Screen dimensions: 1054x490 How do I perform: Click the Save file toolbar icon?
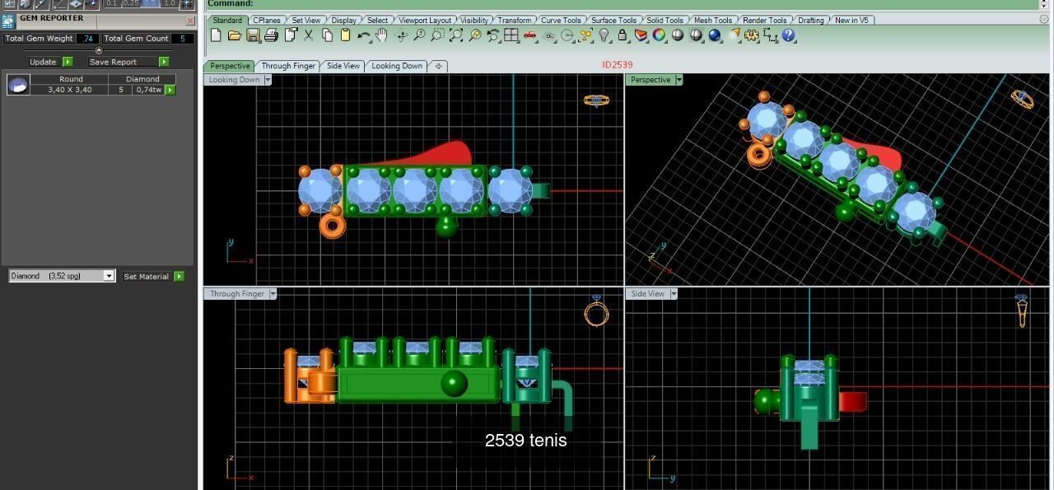click(253, 35)
